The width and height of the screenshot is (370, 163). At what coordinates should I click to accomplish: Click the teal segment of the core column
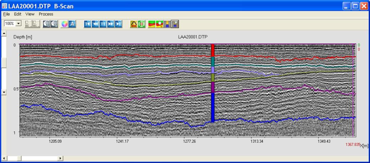tap(213, 61)
